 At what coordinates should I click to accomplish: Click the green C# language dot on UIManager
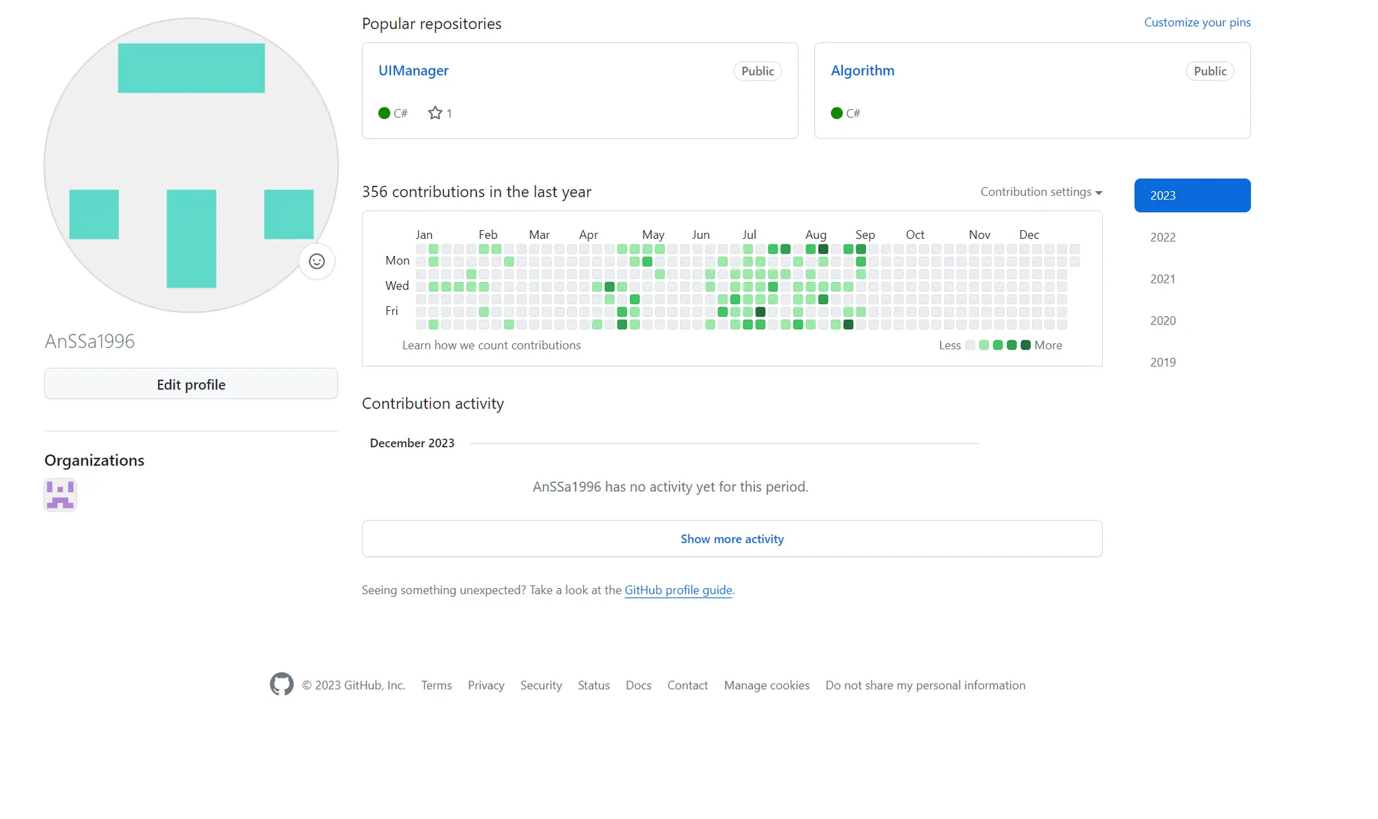384,113
